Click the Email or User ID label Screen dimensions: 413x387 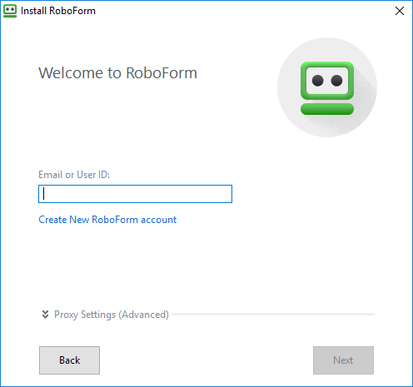point(74,175)
